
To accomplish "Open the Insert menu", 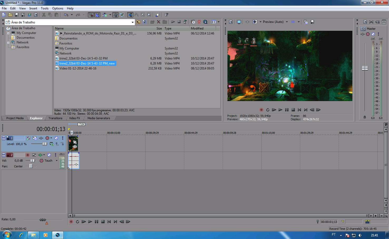I will tap(33, 8).
